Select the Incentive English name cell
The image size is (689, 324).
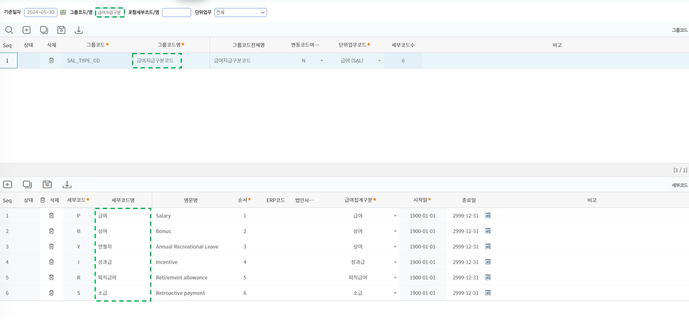pos(190,262)
